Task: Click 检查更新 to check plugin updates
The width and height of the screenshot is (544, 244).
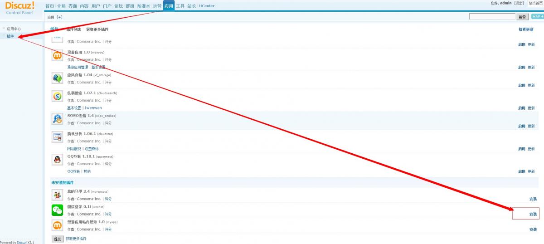Action: 526,29
